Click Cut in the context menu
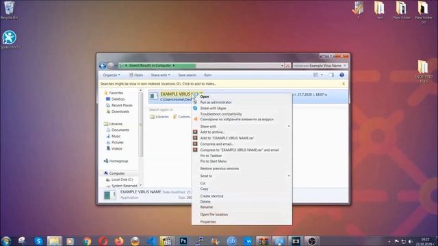This screenshot has width=438, height=246. click(x=203, y=183)
